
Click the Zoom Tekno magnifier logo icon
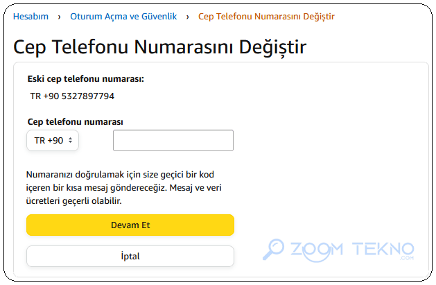(x=273, y=250)
